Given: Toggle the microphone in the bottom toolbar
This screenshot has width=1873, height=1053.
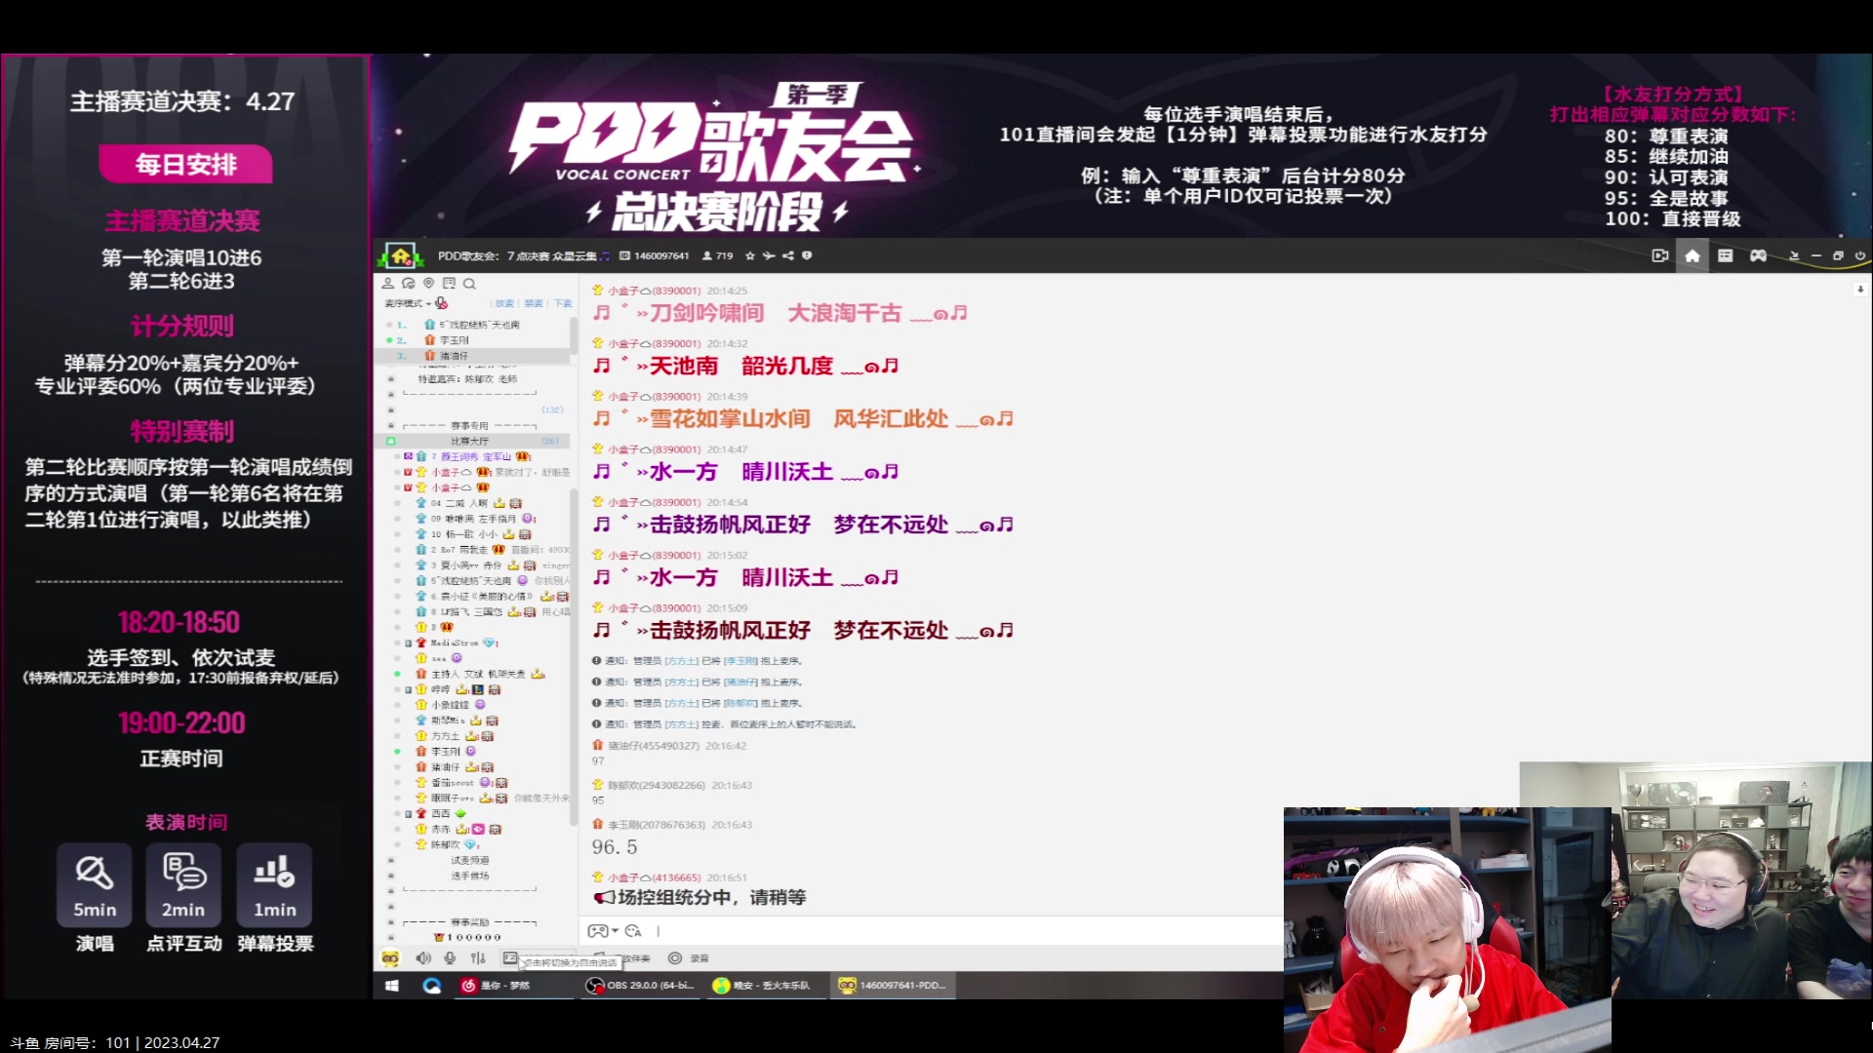Looking at the screenshot, I should (x=450, y=958).
